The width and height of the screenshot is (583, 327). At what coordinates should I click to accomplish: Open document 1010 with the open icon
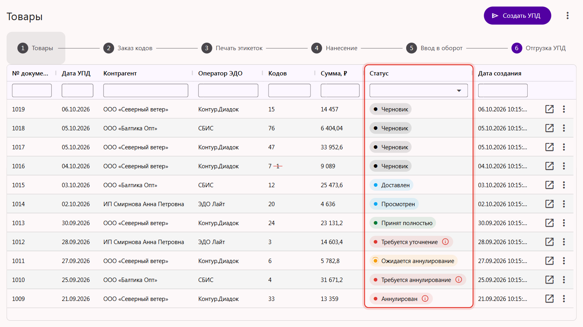pyautogui.click(x=549, y=280)
